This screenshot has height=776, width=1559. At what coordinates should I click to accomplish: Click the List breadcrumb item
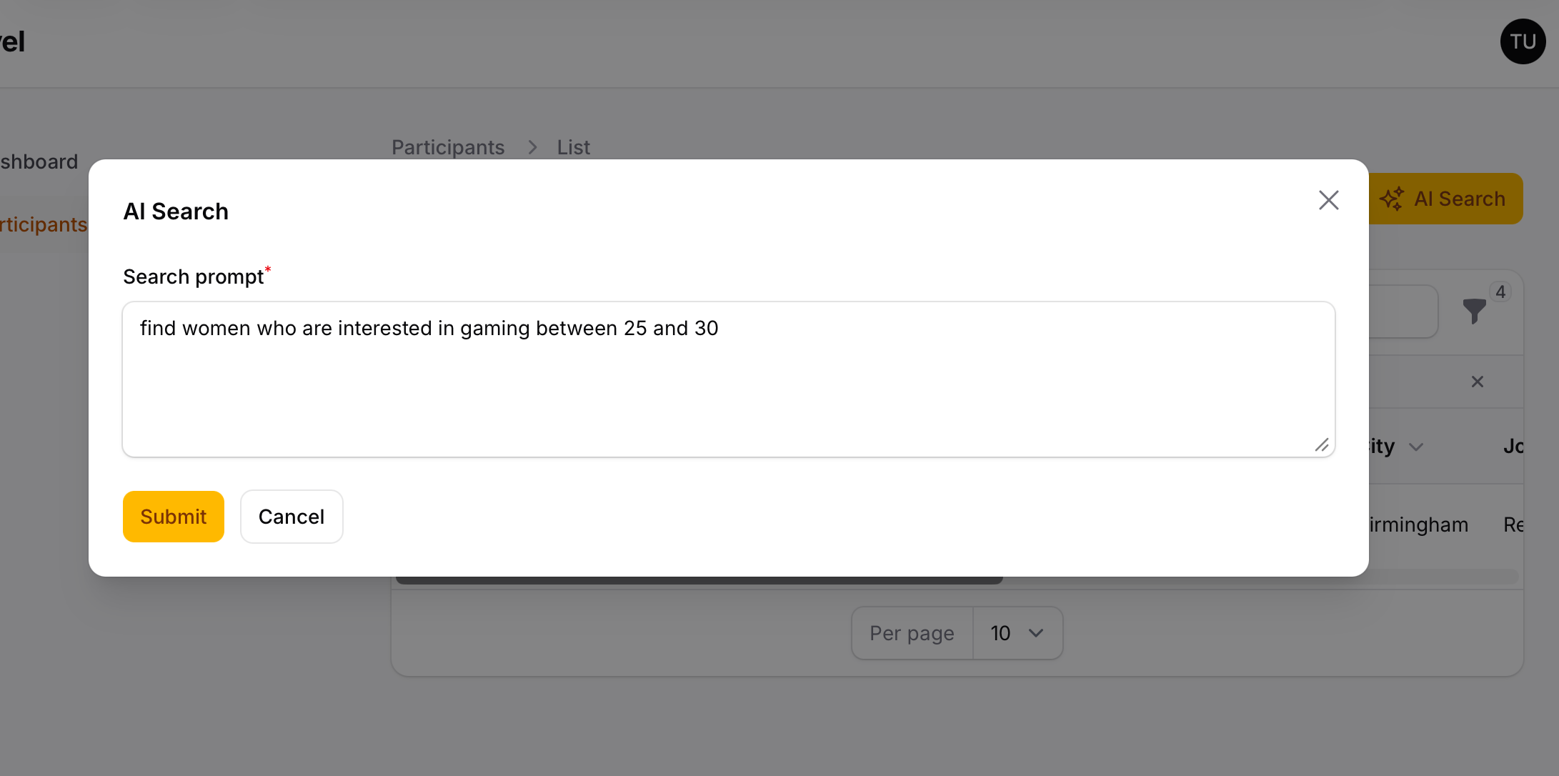[x=573, y=147]
